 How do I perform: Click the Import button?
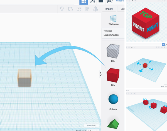pyautogui.click(x=109, y=9)
